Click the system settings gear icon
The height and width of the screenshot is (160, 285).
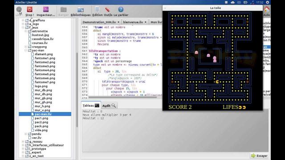click(268, 2)
